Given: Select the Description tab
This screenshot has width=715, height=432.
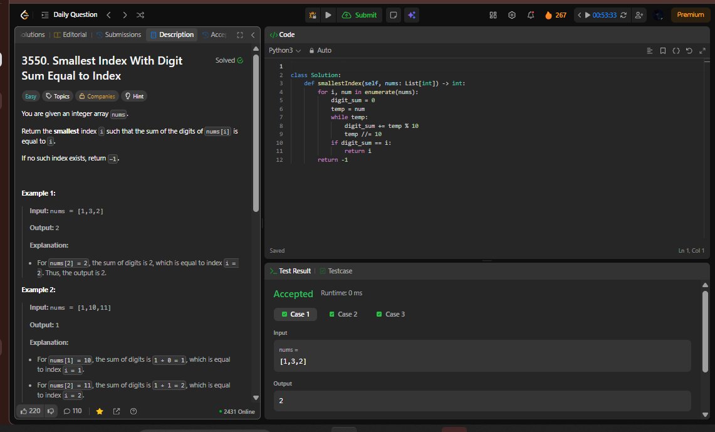Looking at the screenshot, I should click(172, 34).
